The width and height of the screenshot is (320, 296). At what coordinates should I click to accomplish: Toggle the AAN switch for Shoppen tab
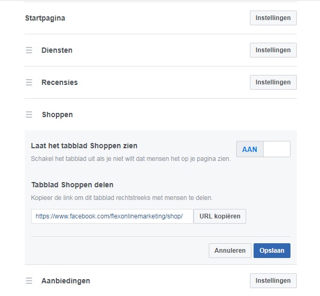(x=263, y=149)
